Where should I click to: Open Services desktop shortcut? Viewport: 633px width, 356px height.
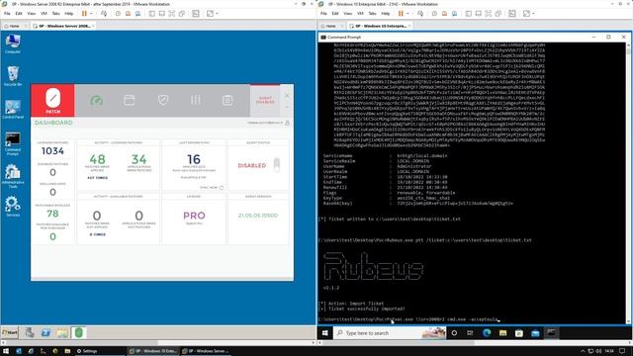coord(13,207)
